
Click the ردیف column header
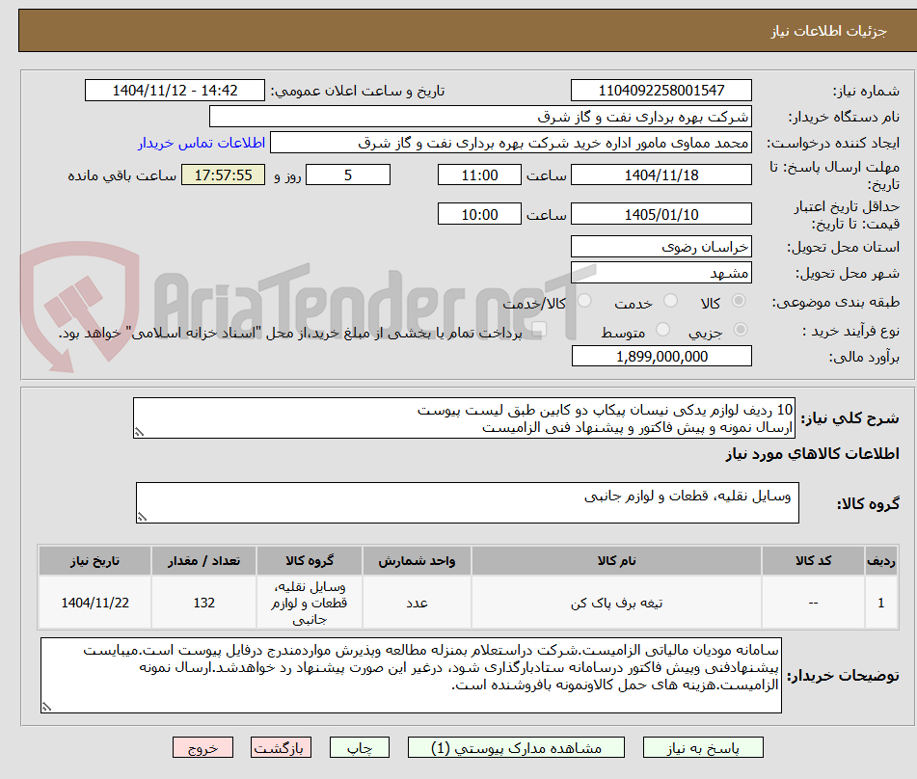880,561
